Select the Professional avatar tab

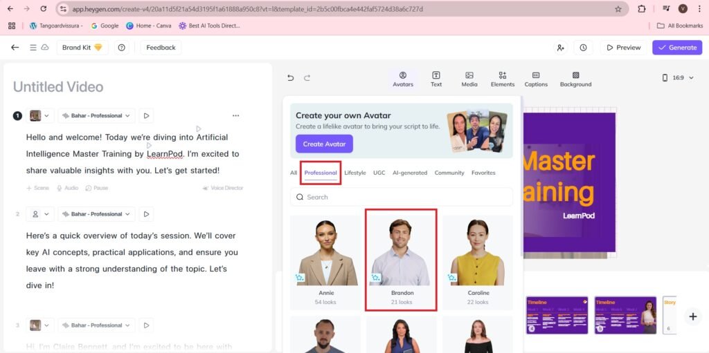[321, 173]
